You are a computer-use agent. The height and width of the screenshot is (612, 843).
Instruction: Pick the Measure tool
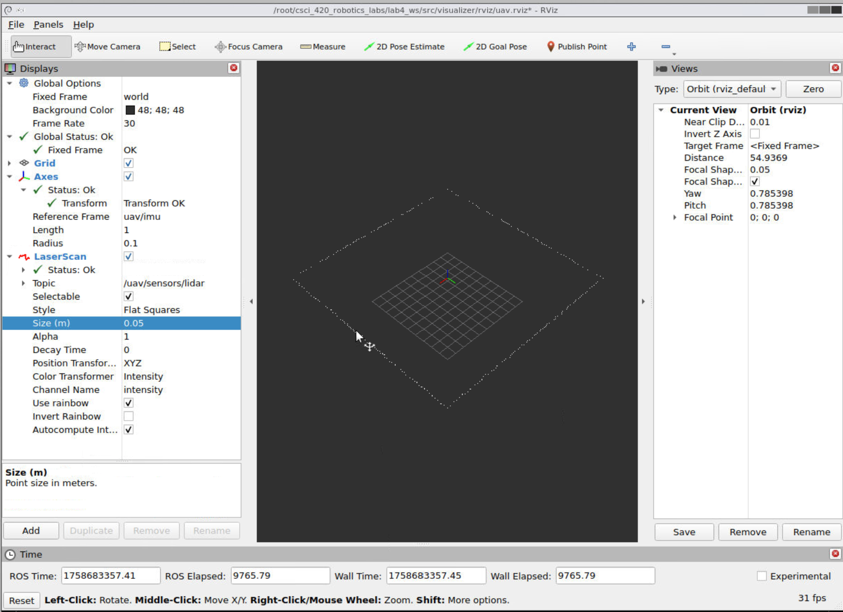pyautogui.click(x=323, y=47)
